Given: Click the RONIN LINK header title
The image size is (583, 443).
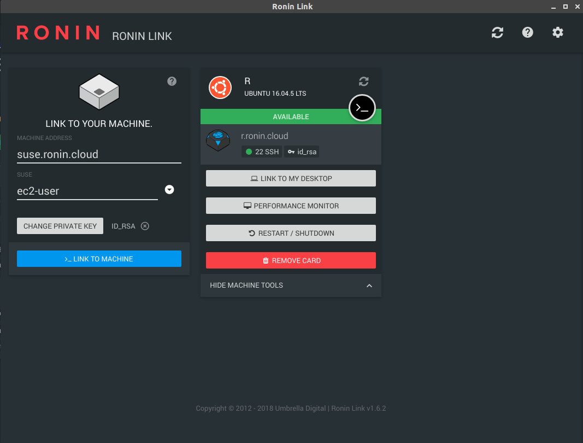Looking at the screenshot, I should pos(142,36).
